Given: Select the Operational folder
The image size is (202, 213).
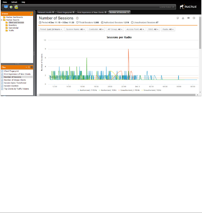Looking at the screenshot, I should (x=14, y=28).
